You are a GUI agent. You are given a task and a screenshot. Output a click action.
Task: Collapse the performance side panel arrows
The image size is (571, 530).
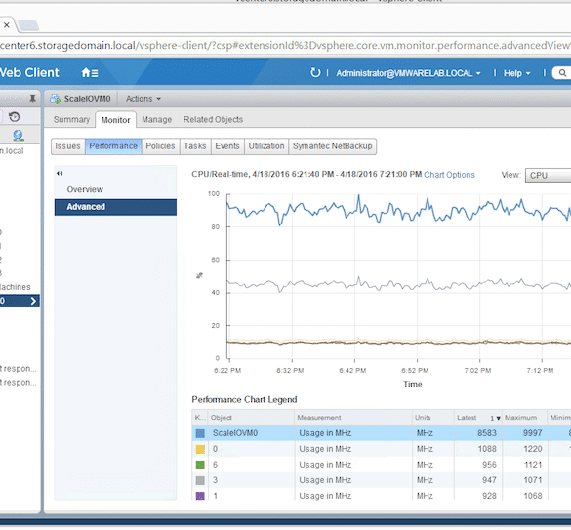point(60,174)
